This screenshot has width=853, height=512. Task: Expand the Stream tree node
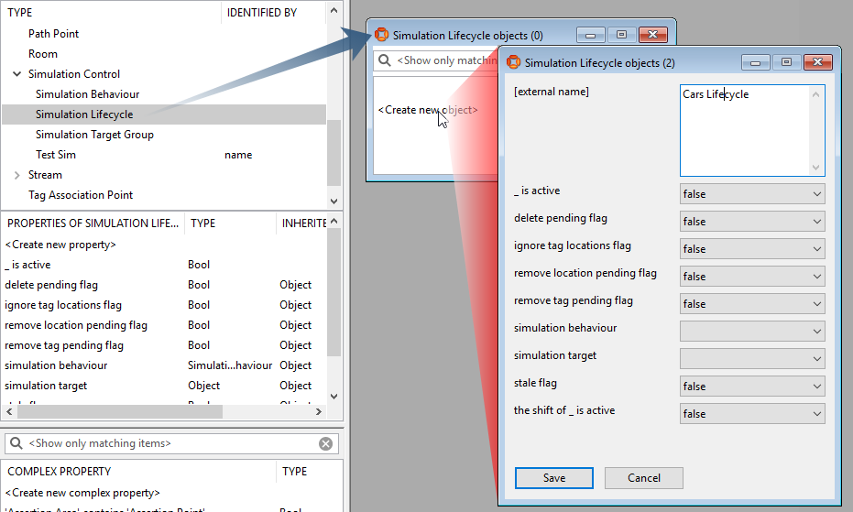tap(16, 175)
